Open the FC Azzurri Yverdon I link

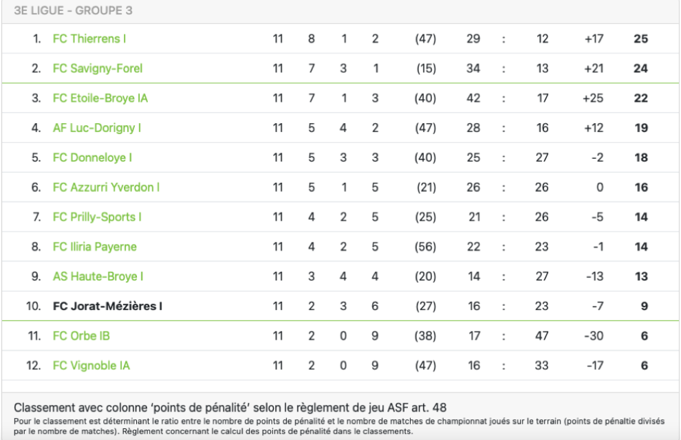pyautogui.click(x=106, y=188)
